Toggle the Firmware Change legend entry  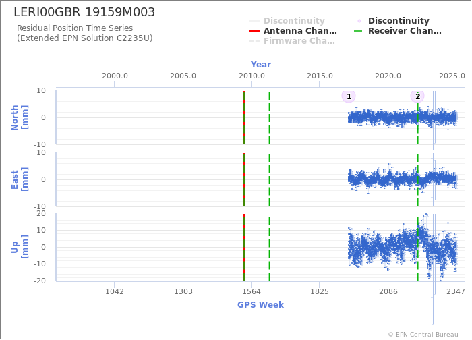pyautogui.click(x=292, y=41)
